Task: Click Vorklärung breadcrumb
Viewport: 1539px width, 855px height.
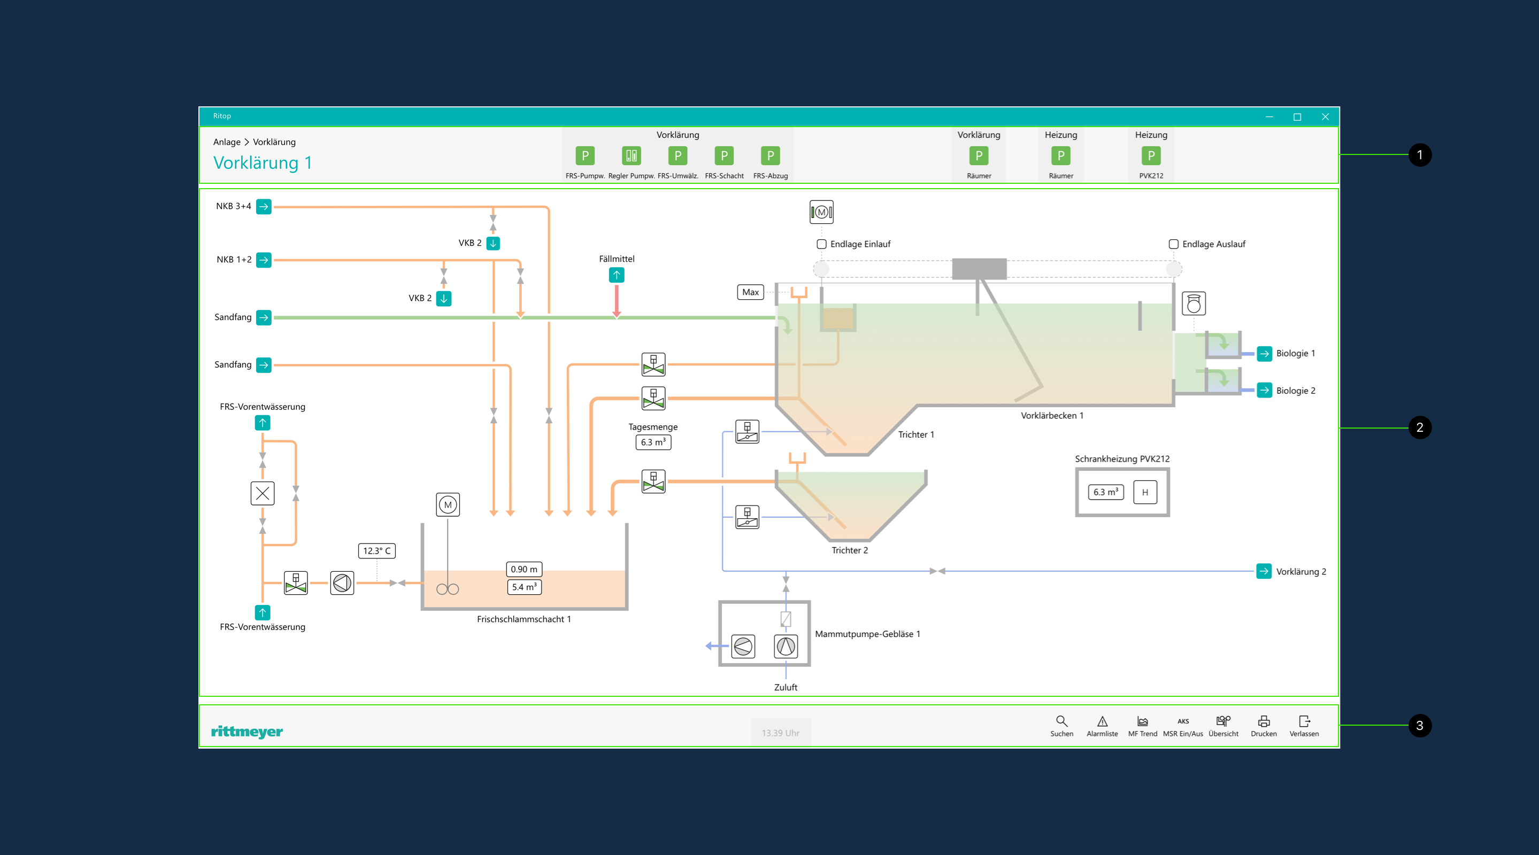Action: [x=274, y=142]
